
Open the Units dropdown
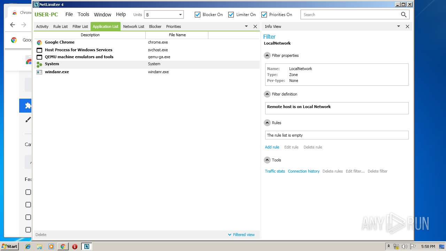(x=164, y=15)
